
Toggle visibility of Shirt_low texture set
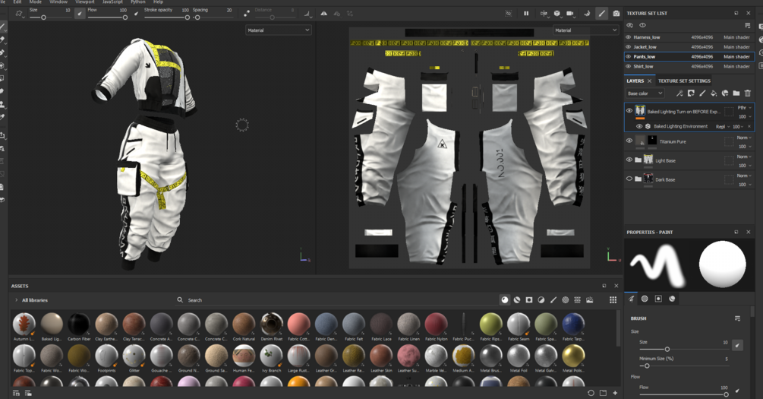pos(628,66)
